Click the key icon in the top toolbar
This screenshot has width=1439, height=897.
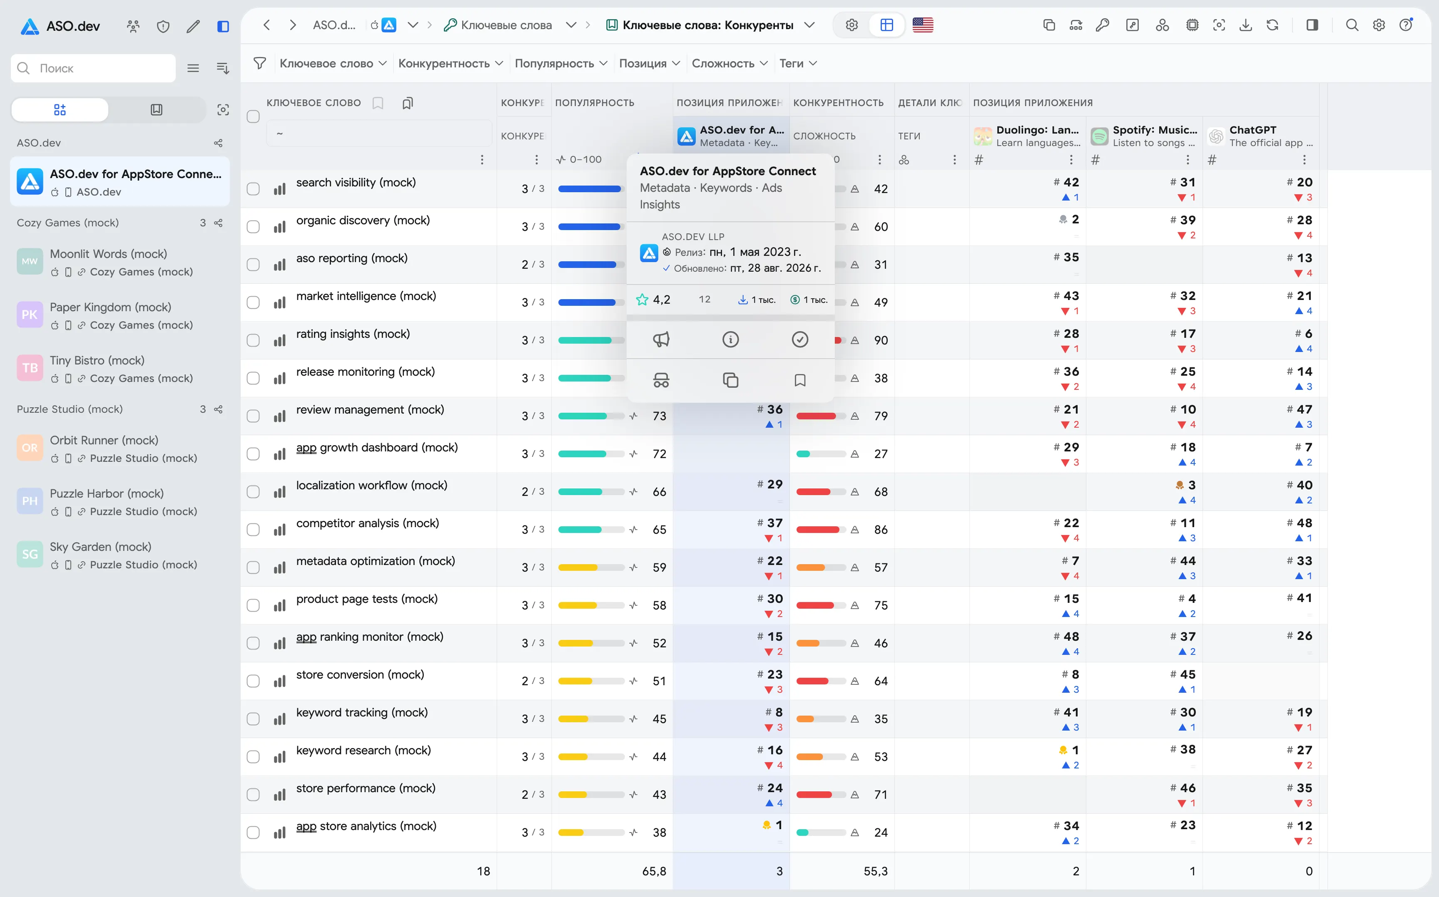1103,25
